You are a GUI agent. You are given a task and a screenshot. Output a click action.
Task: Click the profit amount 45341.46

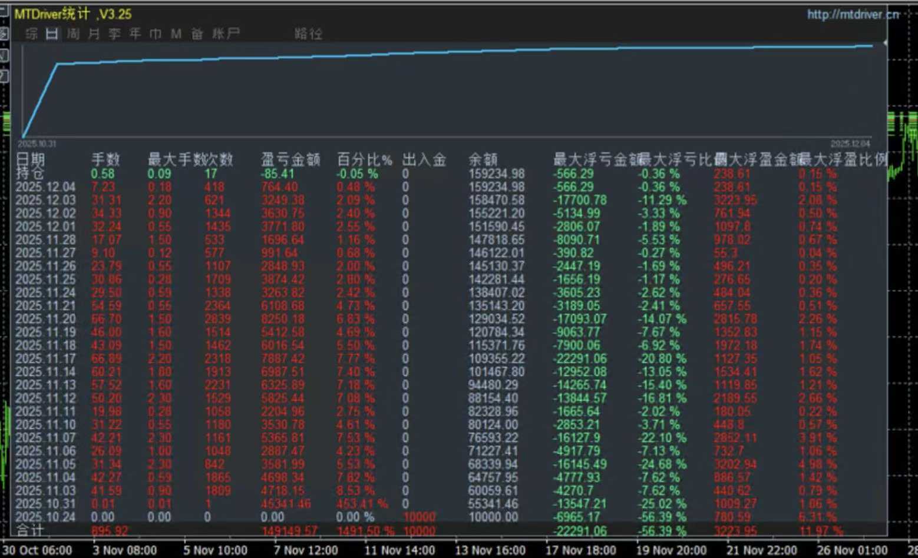point(286,504)
